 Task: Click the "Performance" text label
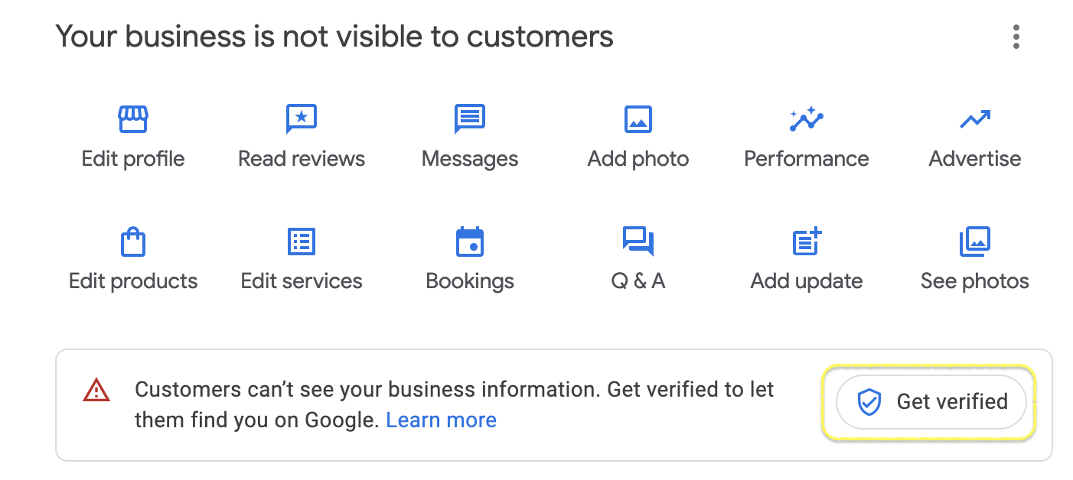[806, 159]
